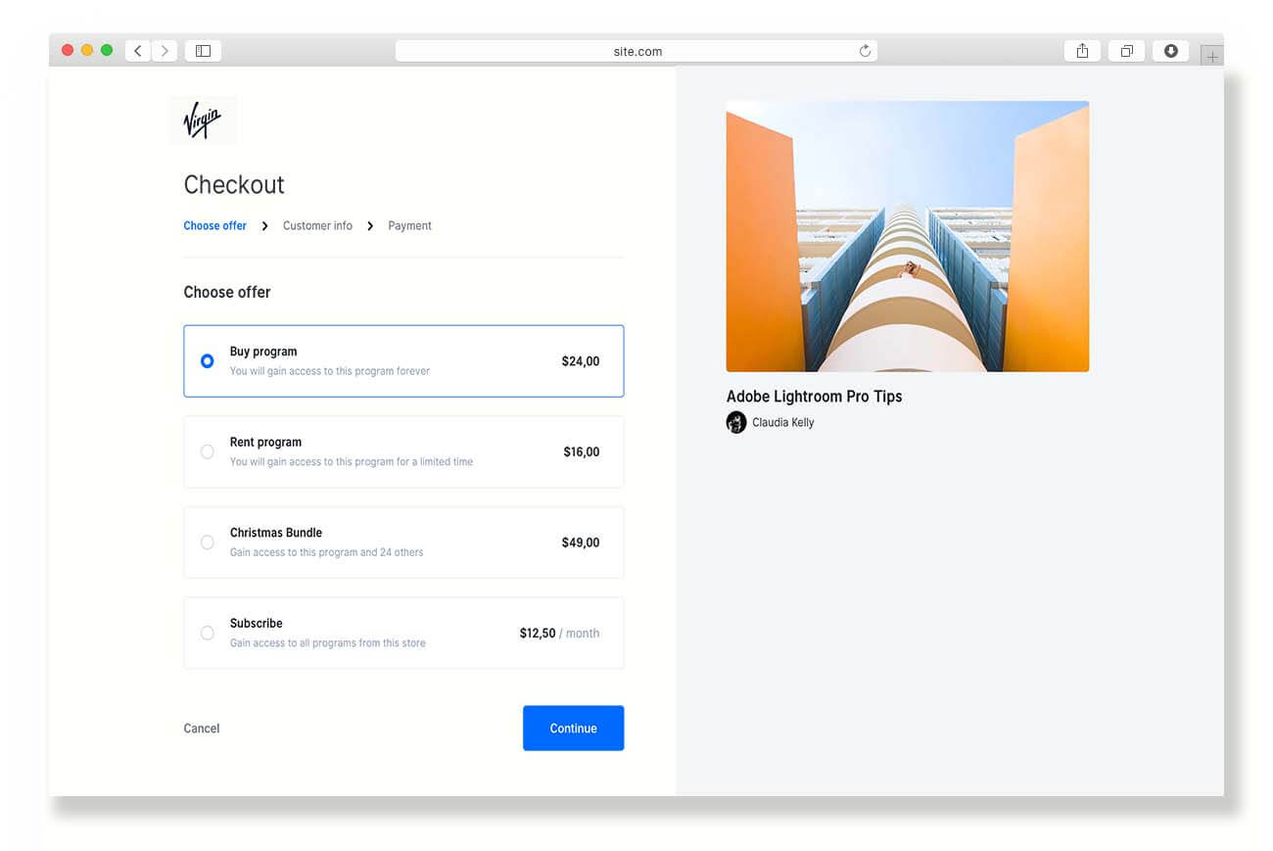Maximize window with the green button
Image resolution: width=1273 pixels, height=851 pixels.
[x=107, y=50]
